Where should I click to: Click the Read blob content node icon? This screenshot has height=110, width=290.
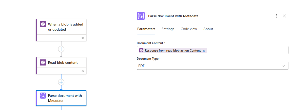[x=43, y=62]
